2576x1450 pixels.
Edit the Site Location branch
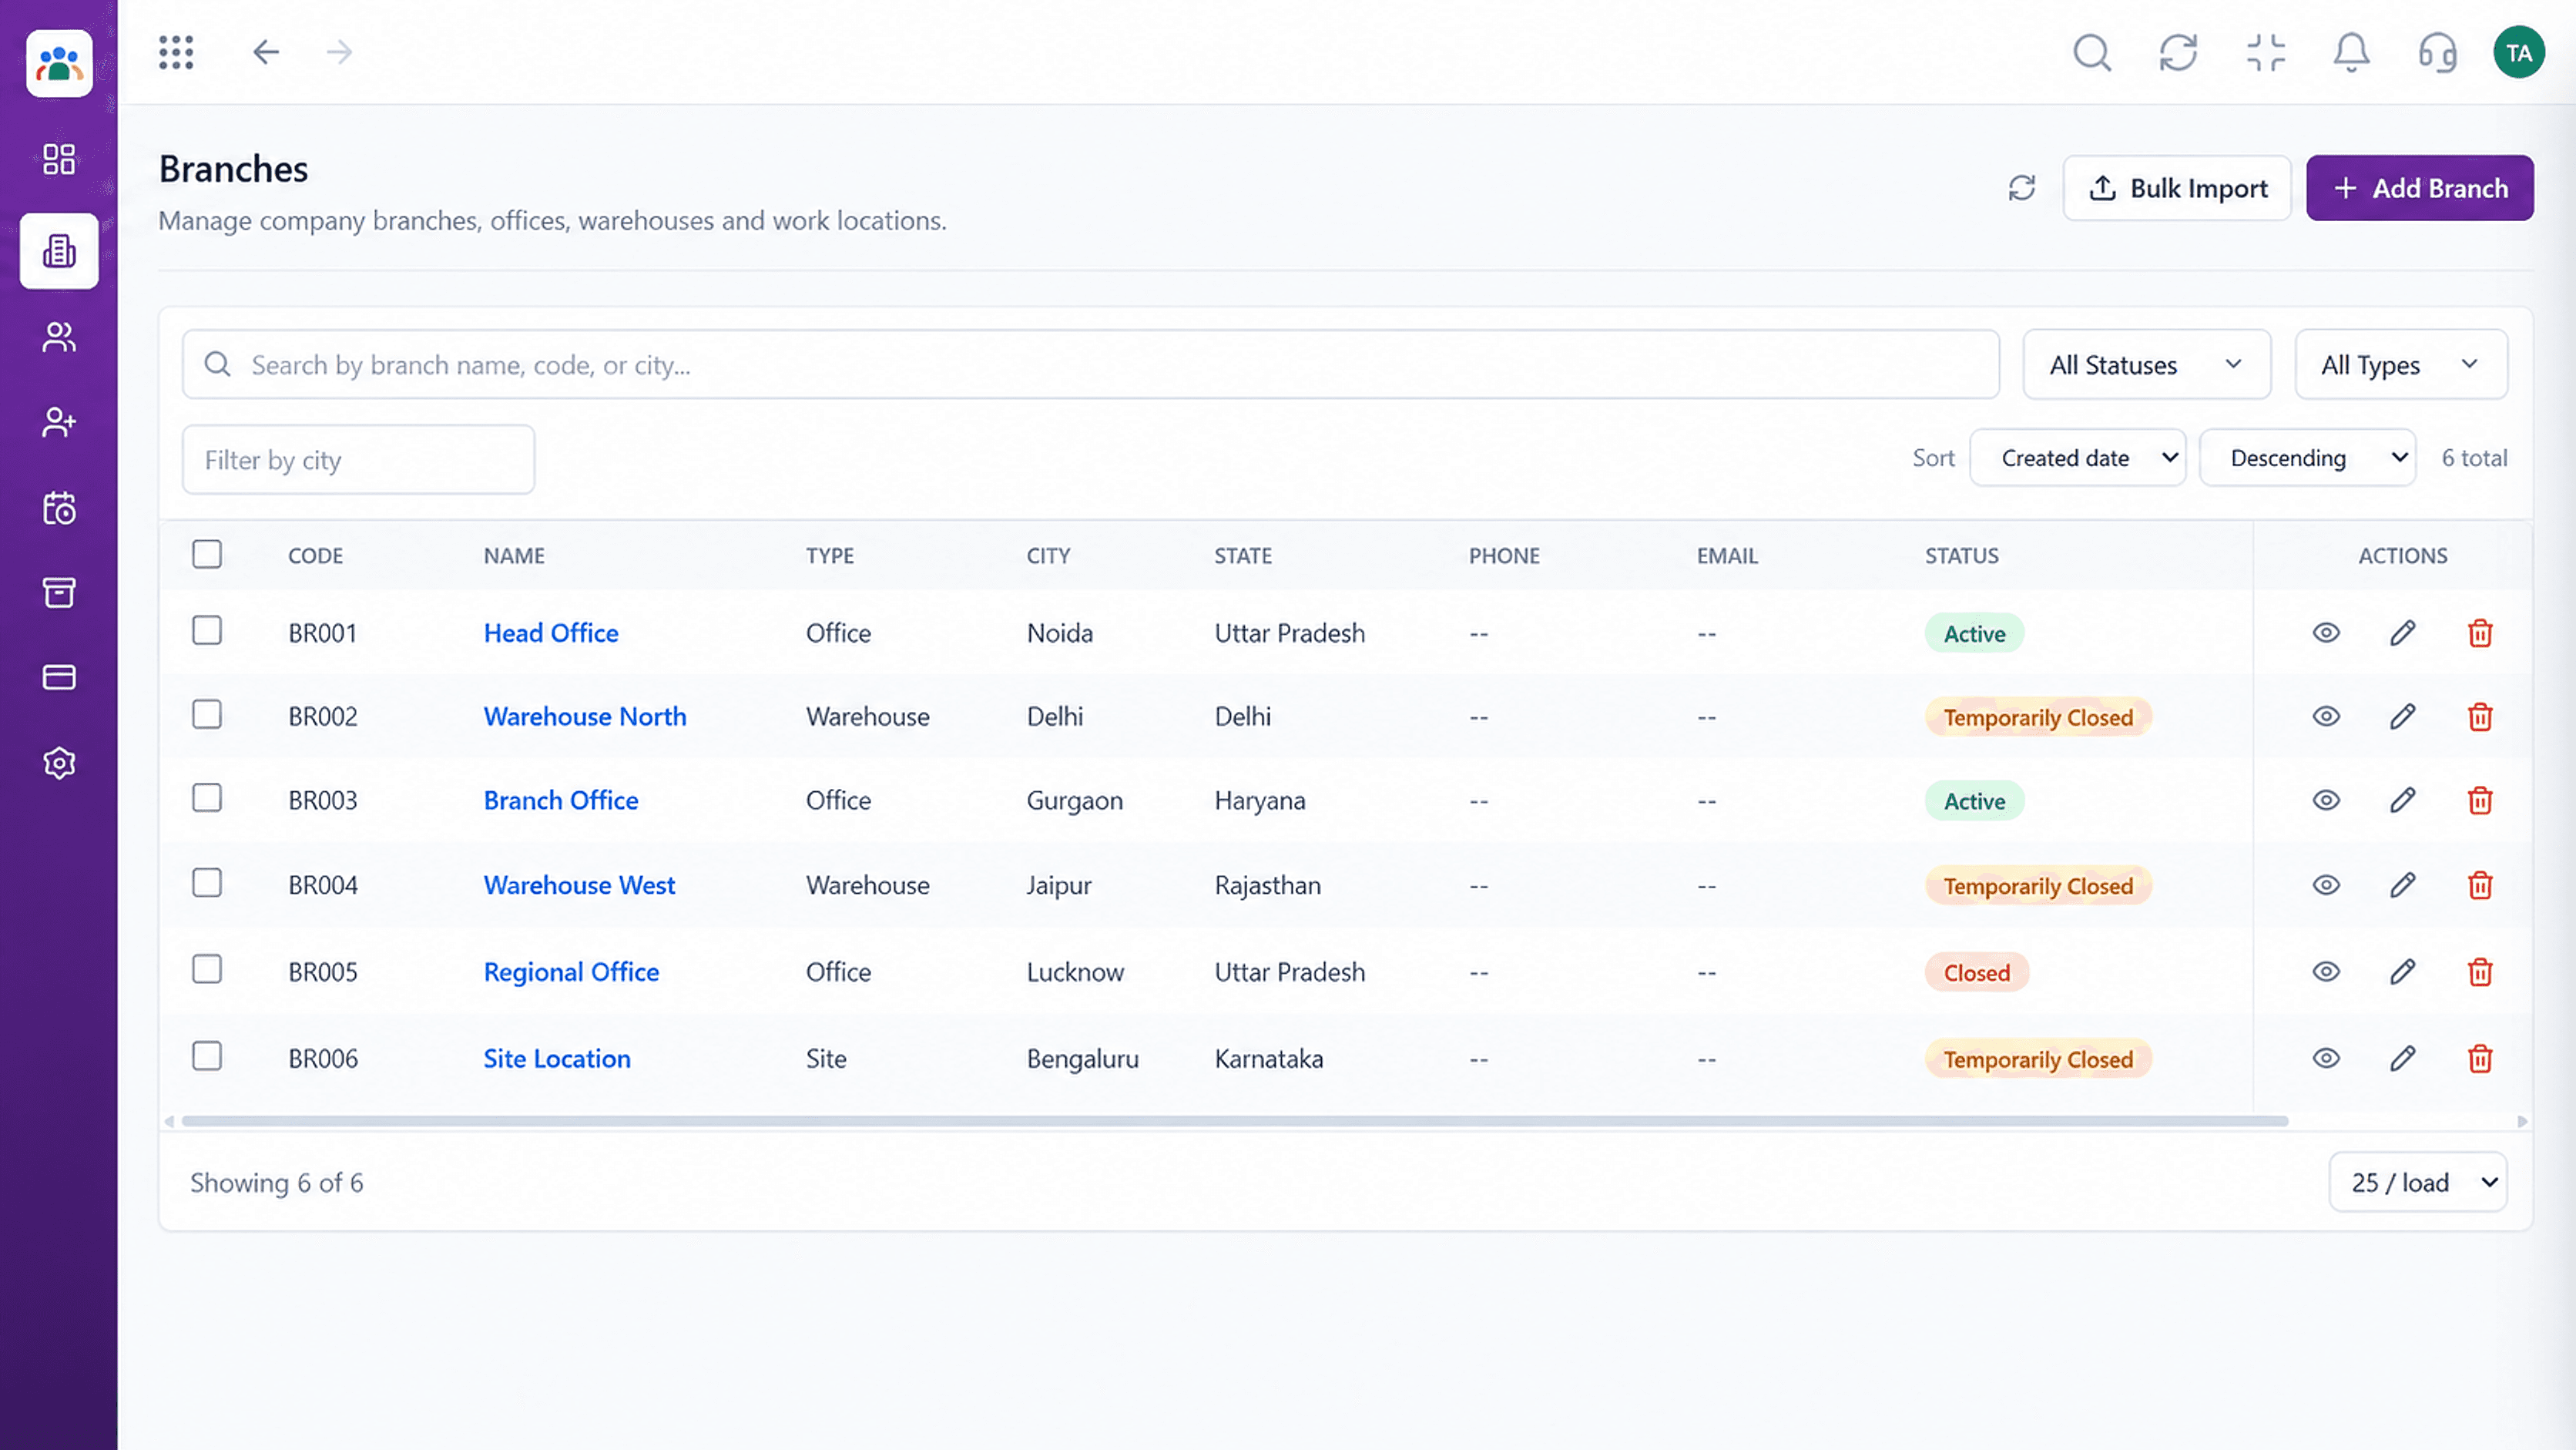(2402, 1058)
